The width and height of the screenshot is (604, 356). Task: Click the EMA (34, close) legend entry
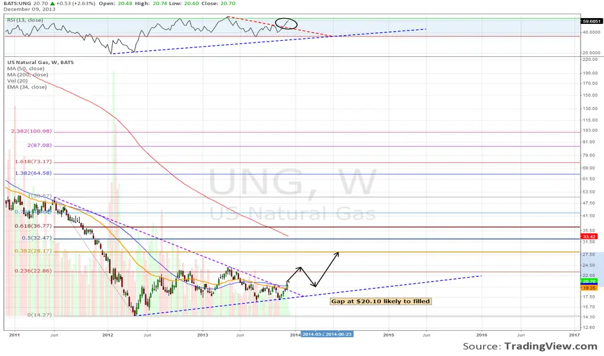point(27,87)
